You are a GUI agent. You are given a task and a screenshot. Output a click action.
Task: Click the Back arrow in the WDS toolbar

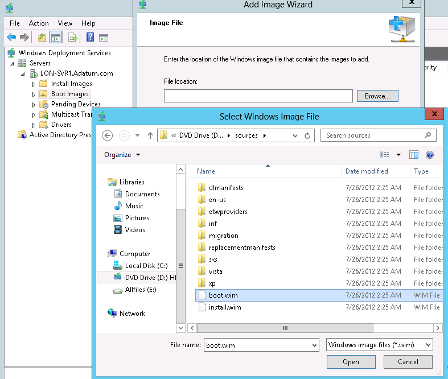[11, 38]
